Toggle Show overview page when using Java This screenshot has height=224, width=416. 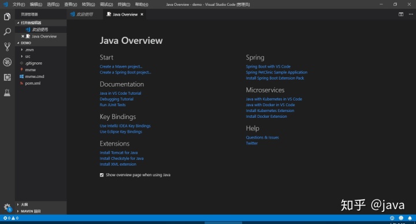[x=102, y=175]
